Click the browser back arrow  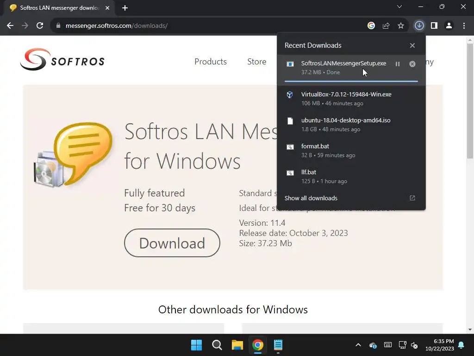[10, 26]
